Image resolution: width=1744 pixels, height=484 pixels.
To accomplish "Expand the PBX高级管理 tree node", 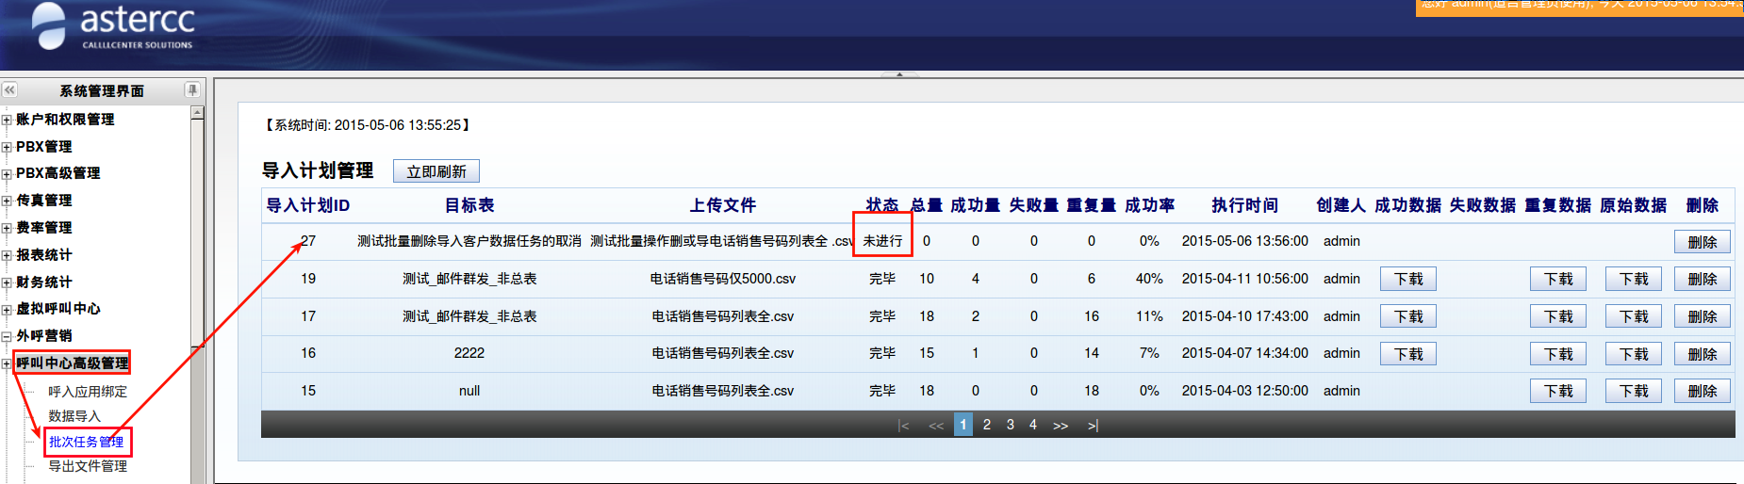I will [7, 174].
